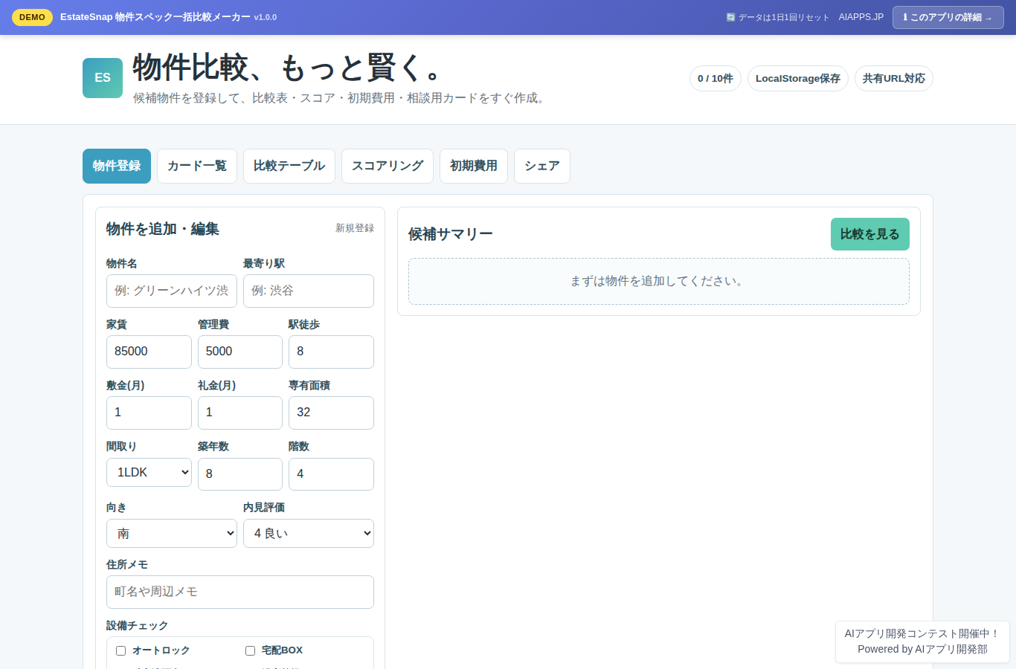Click the 共有URL対応 badge
Screen dimensions: 1016x669
pos(894,79)
